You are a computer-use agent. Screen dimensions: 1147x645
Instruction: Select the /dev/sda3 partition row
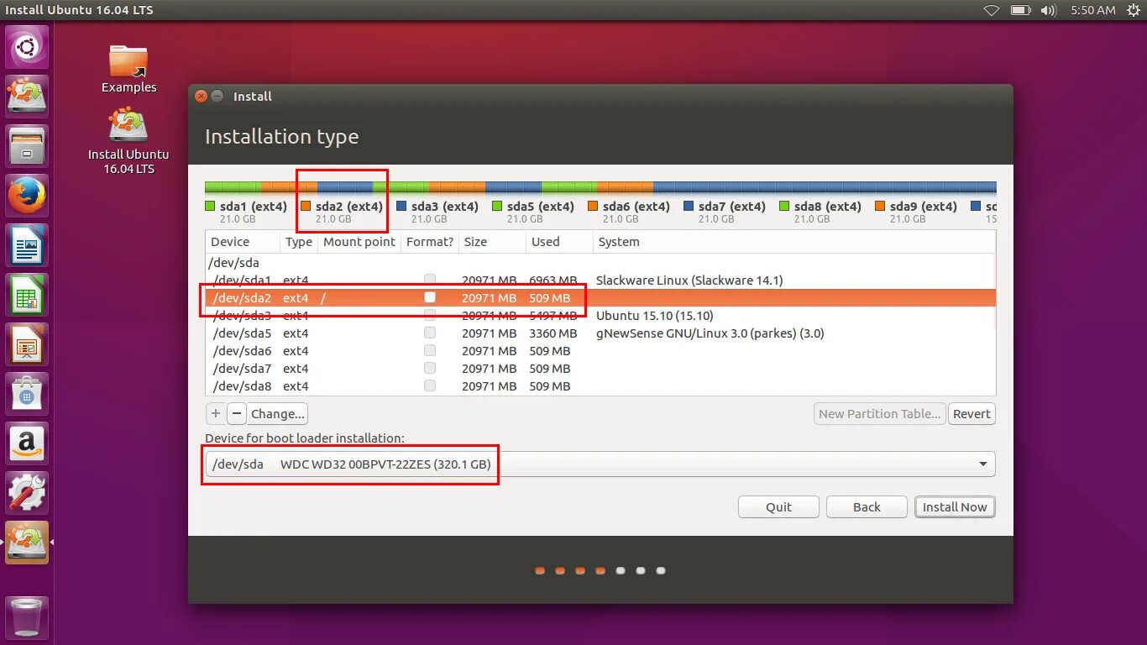pyautogui.click(x=600, y=315)
